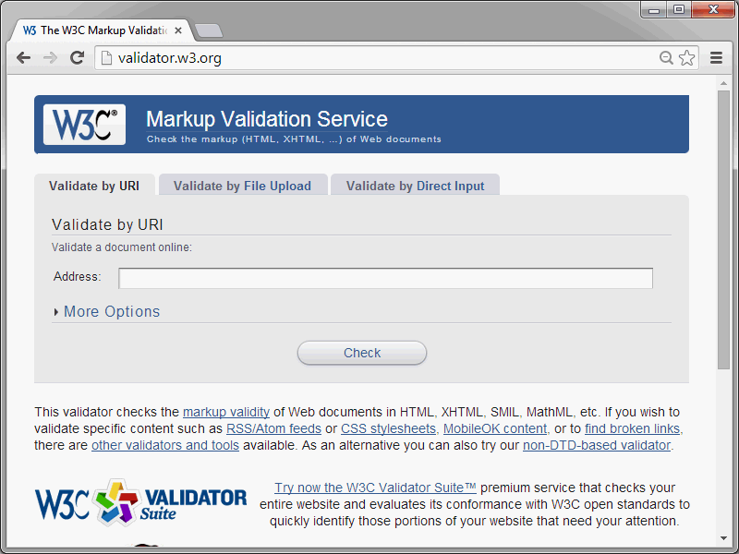Switch to Validate by File Upload tab
Viewport: 739px width, 554px height.
pyautogui.click(x=243, y=186)
